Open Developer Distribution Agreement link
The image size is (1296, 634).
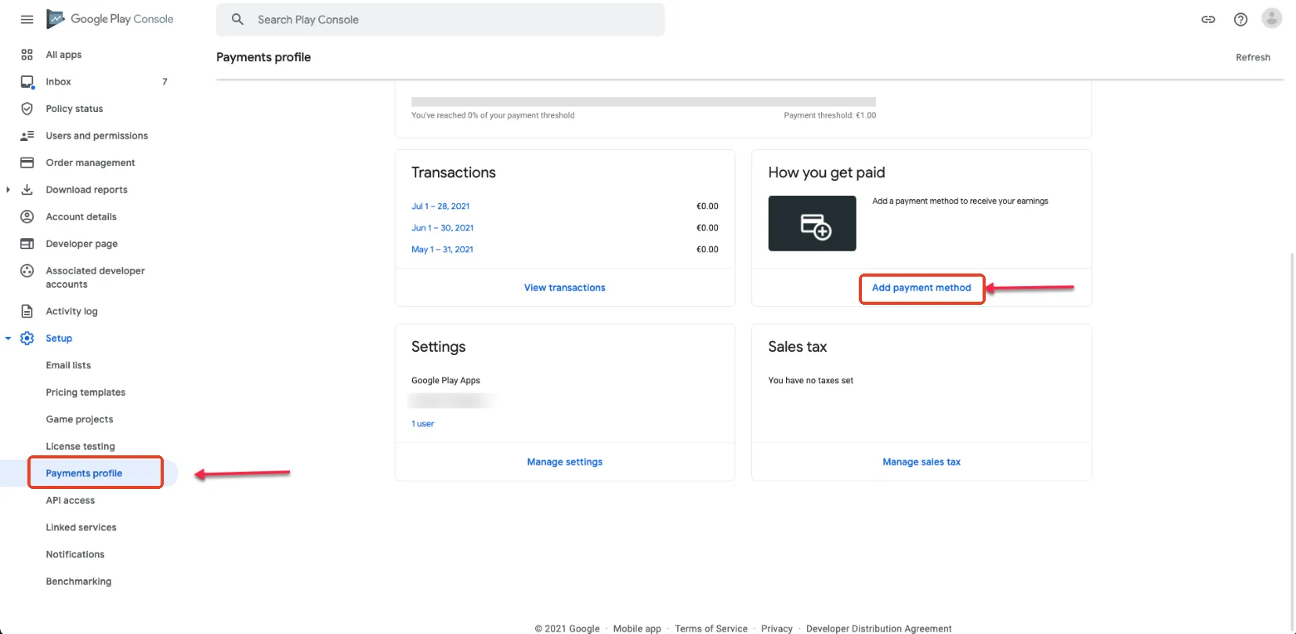point(879,629)
